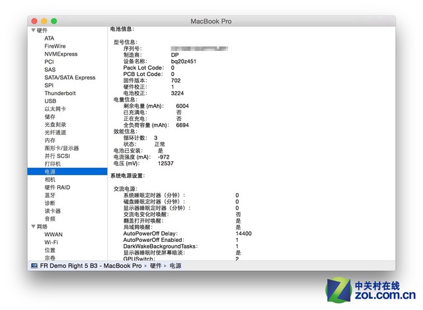Open 诊断 entry
Image resolution: width=423 pixels, height=310 pixels.
tap(50, 203)
